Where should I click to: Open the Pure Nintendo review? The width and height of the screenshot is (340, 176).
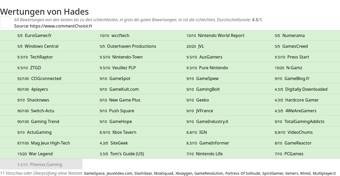pyautogui.click(x=207, y=68)
